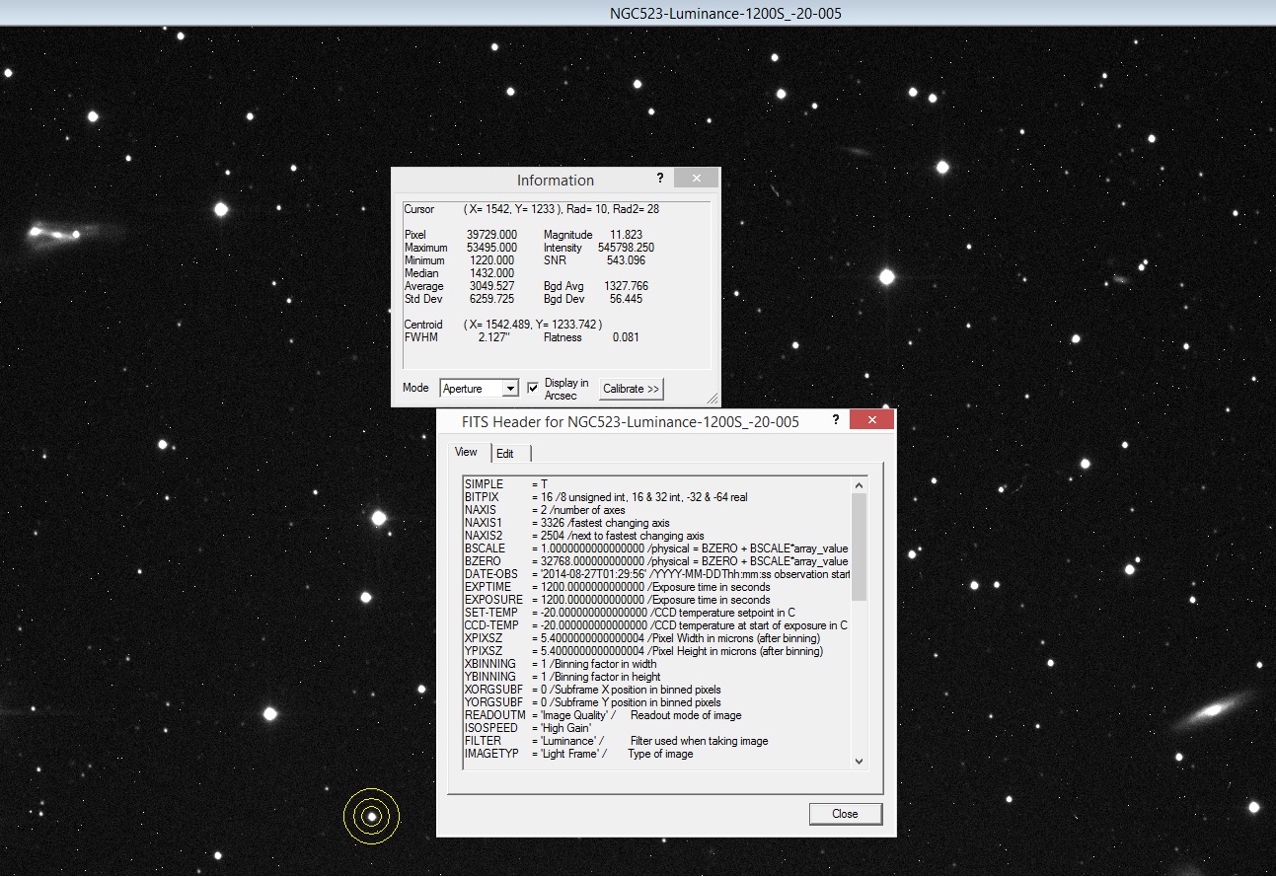Click Close on the FITS Header dialog
The width and height of the screenshot is (1276, 877).
coord(845,814)
